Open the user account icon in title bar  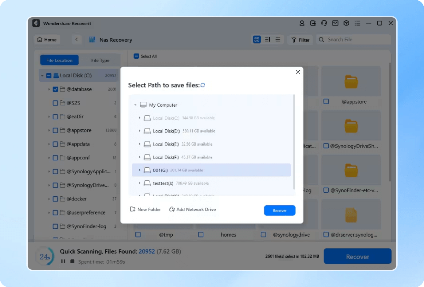302,23
